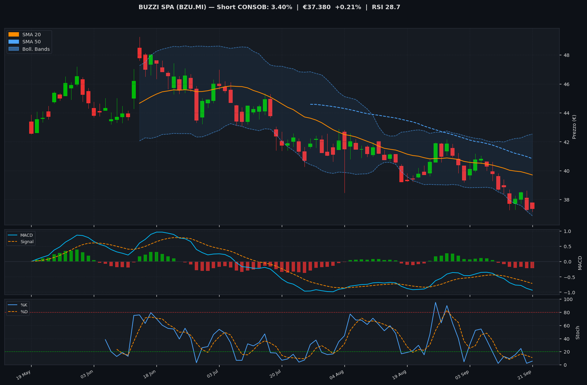Click the blue SMA 50 legend swatch
The width and height of the screenshot is (587, 385).
point(14,42)
